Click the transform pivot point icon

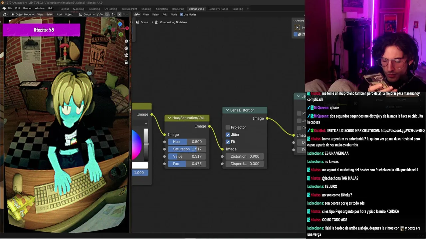[x=99, y=15]
